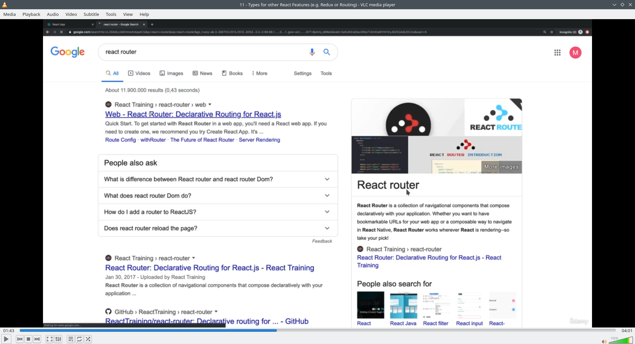Click the Incognito indicator icon
Screen dimensions: 635x344
(x=580, y=32)
